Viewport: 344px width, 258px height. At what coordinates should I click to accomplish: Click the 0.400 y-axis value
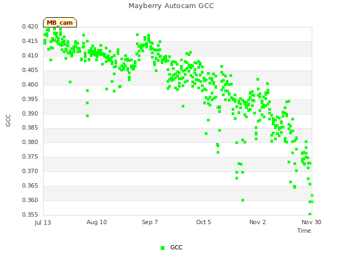tap(30, 84)
